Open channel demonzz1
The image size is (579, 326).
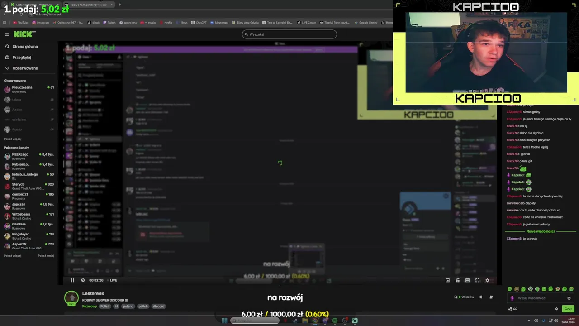tap(28, 196)
